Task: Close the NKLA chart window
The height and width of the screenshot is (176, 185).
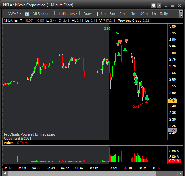Action: click(179, 6)
